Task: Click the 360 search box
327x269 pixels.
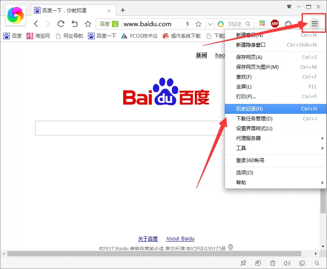Action: coord(234,24)
